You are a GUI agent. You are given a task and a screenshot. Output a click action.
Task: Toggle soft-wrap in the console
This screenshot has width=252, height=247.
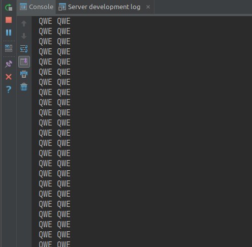[24, 49]
